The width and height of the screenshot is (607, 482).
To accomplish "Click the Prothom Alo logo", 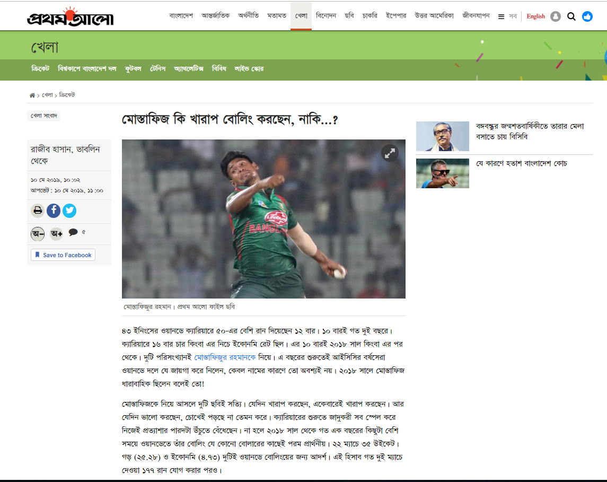I will tap(71, 16).
